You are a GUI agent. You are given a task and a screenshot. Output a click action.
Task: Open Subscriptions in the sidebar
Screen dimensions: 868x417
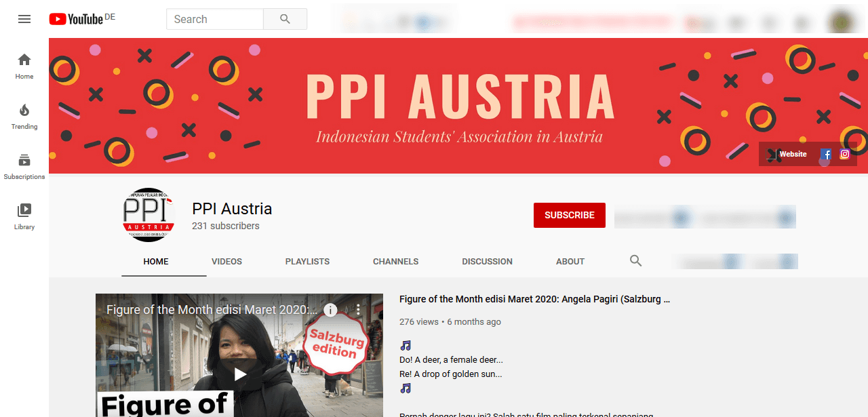point(24,167)
